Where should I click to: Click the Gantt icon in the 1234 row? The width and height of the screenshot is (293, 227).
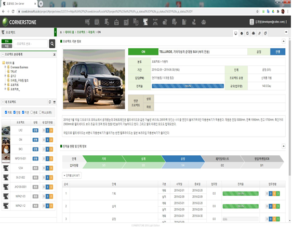coord(6,168)
